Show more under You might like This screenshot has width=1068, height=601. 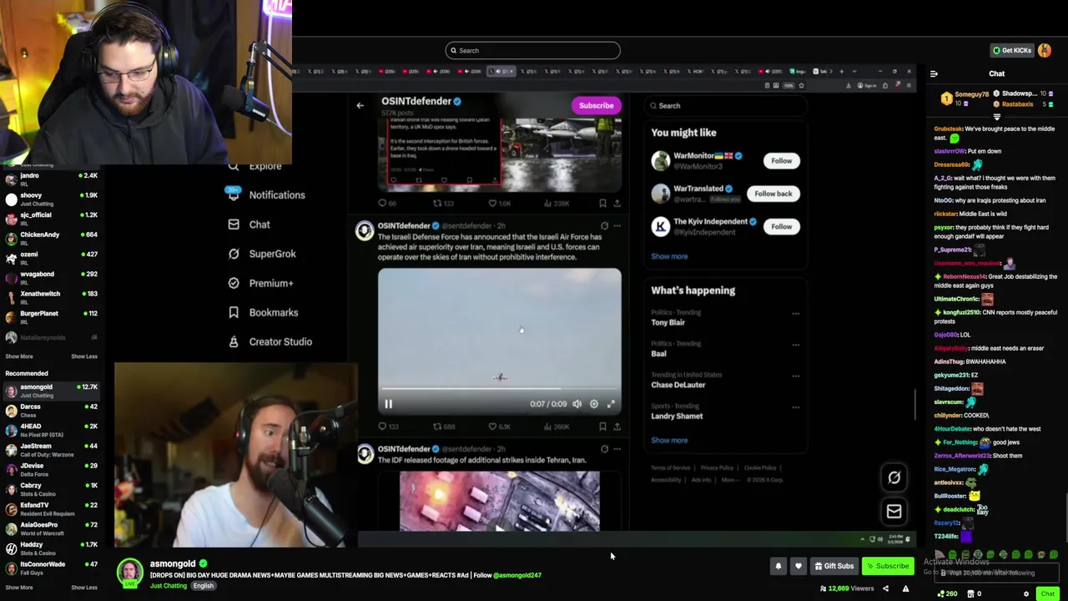coord(669,256)
